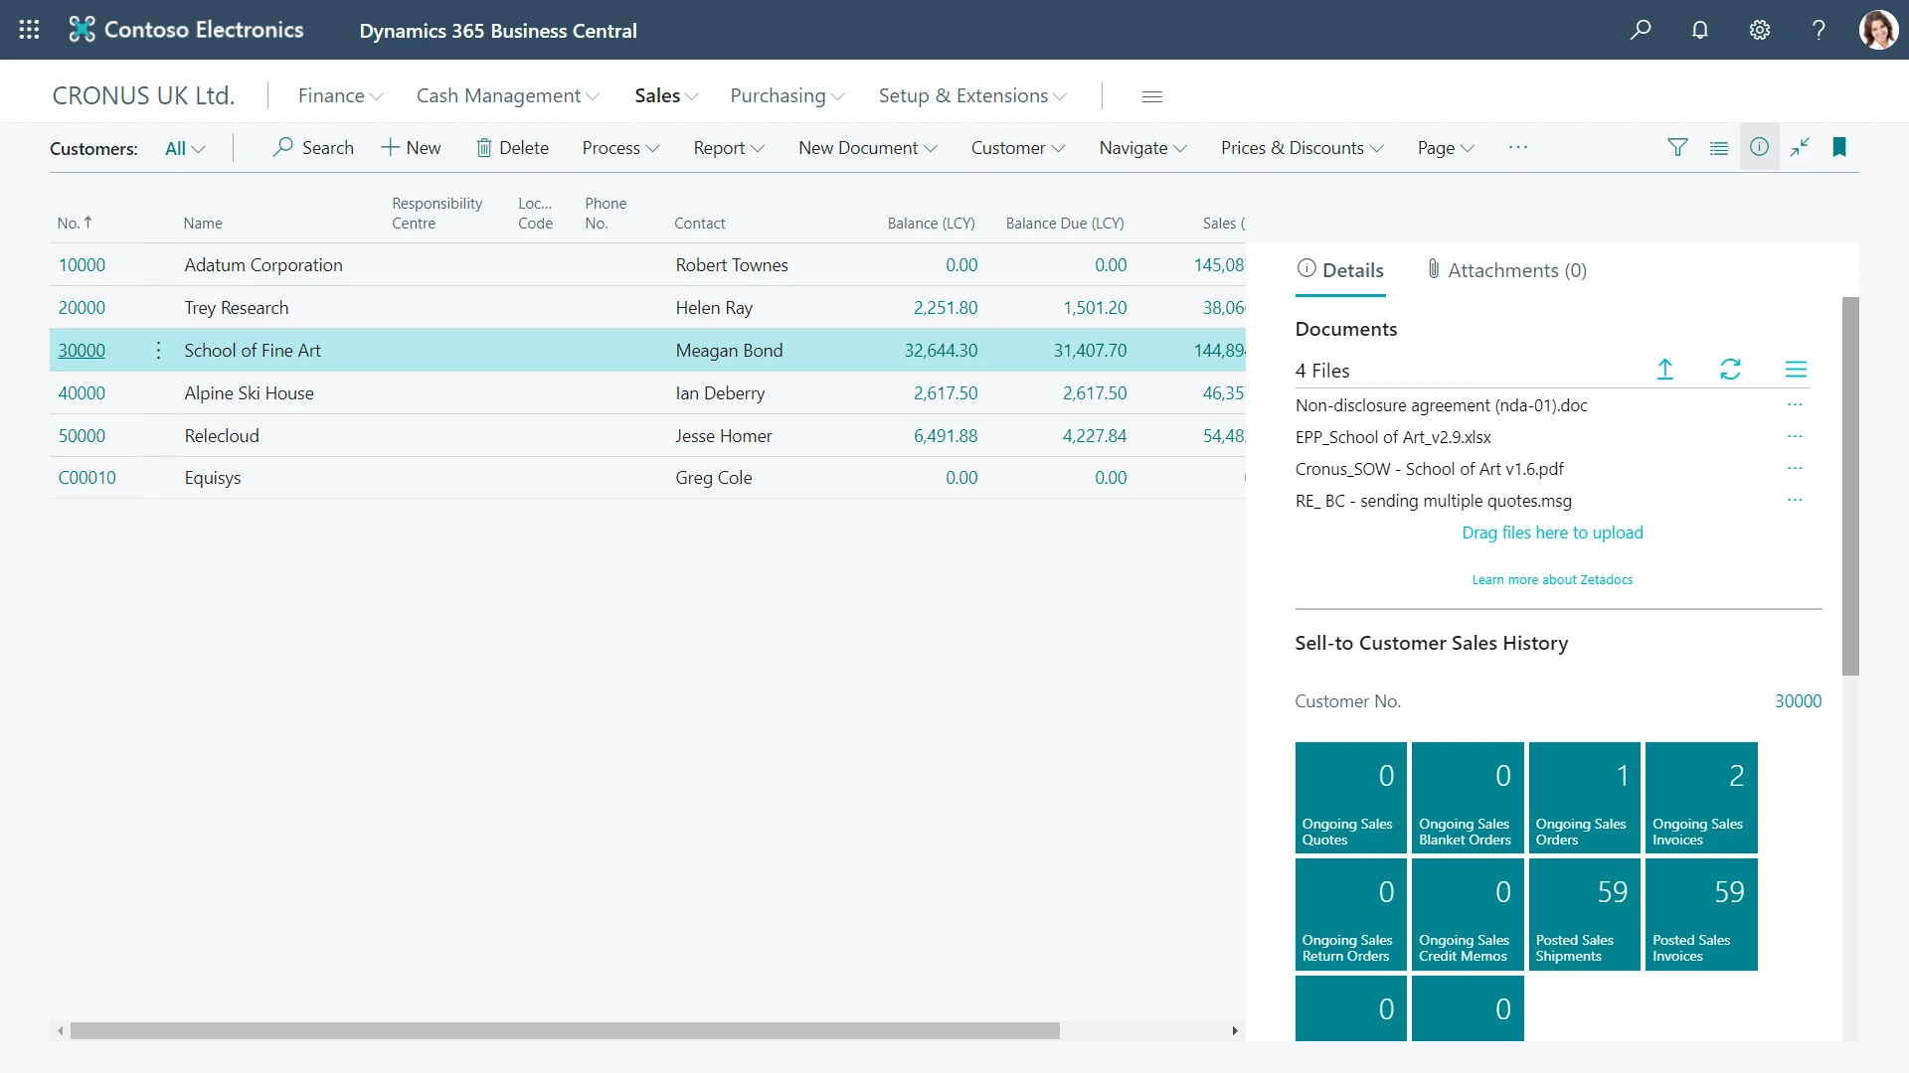This screenshot has height=1073, width=1909.
Task: Open customer 30000 link in list
Action: click(x=82, y=351)
